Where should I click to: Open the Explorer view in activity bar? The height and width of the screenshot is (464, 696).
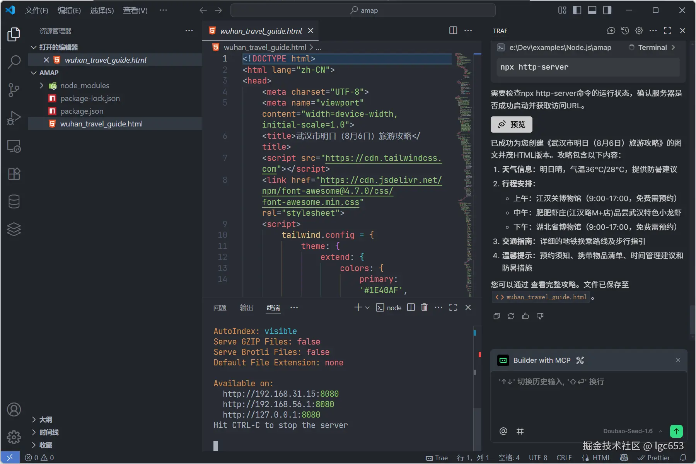tap(14, 34)
